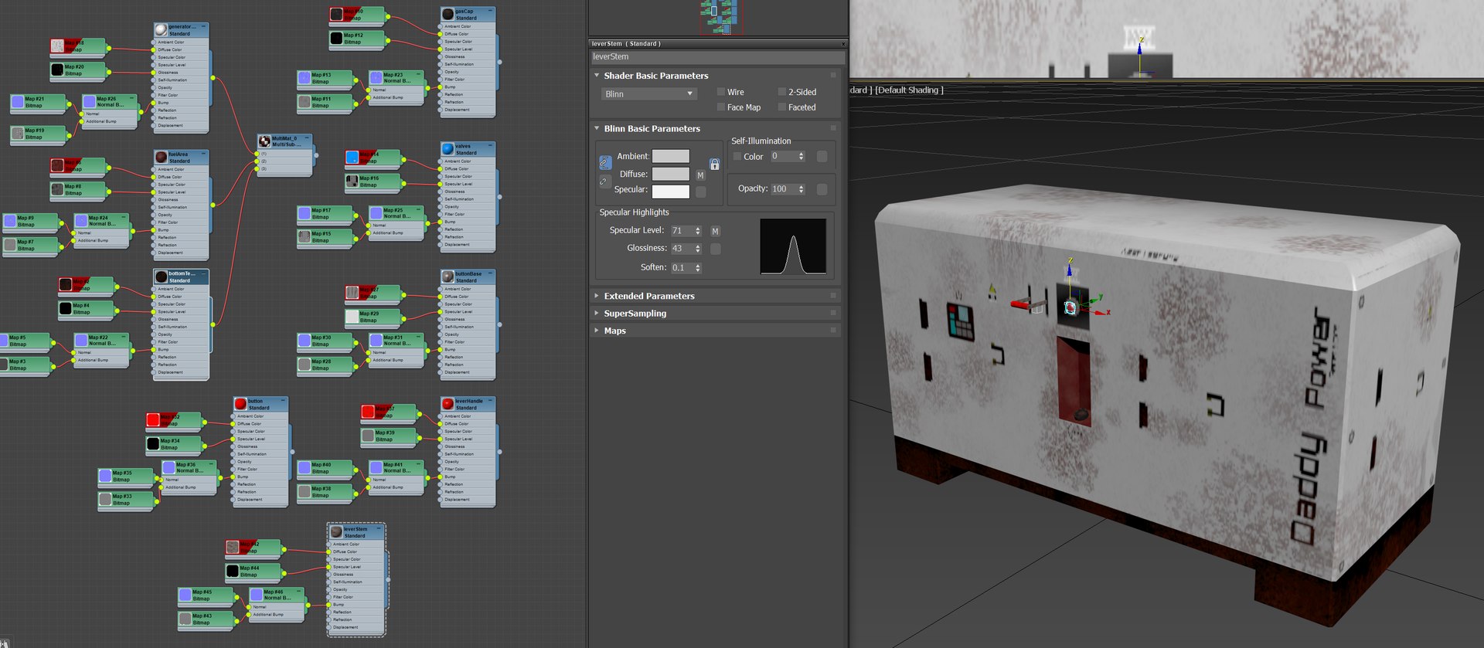The width and height of the screenshot is (1484, 648).
Task: Click the Glossiness spinner arrows
Action: (x=698, y=249)
